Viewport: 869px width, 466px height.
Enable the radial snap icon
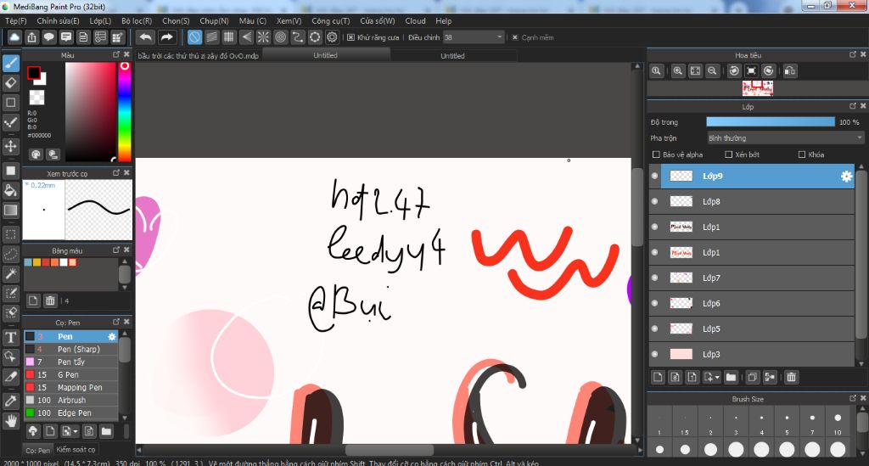point(263,37)
